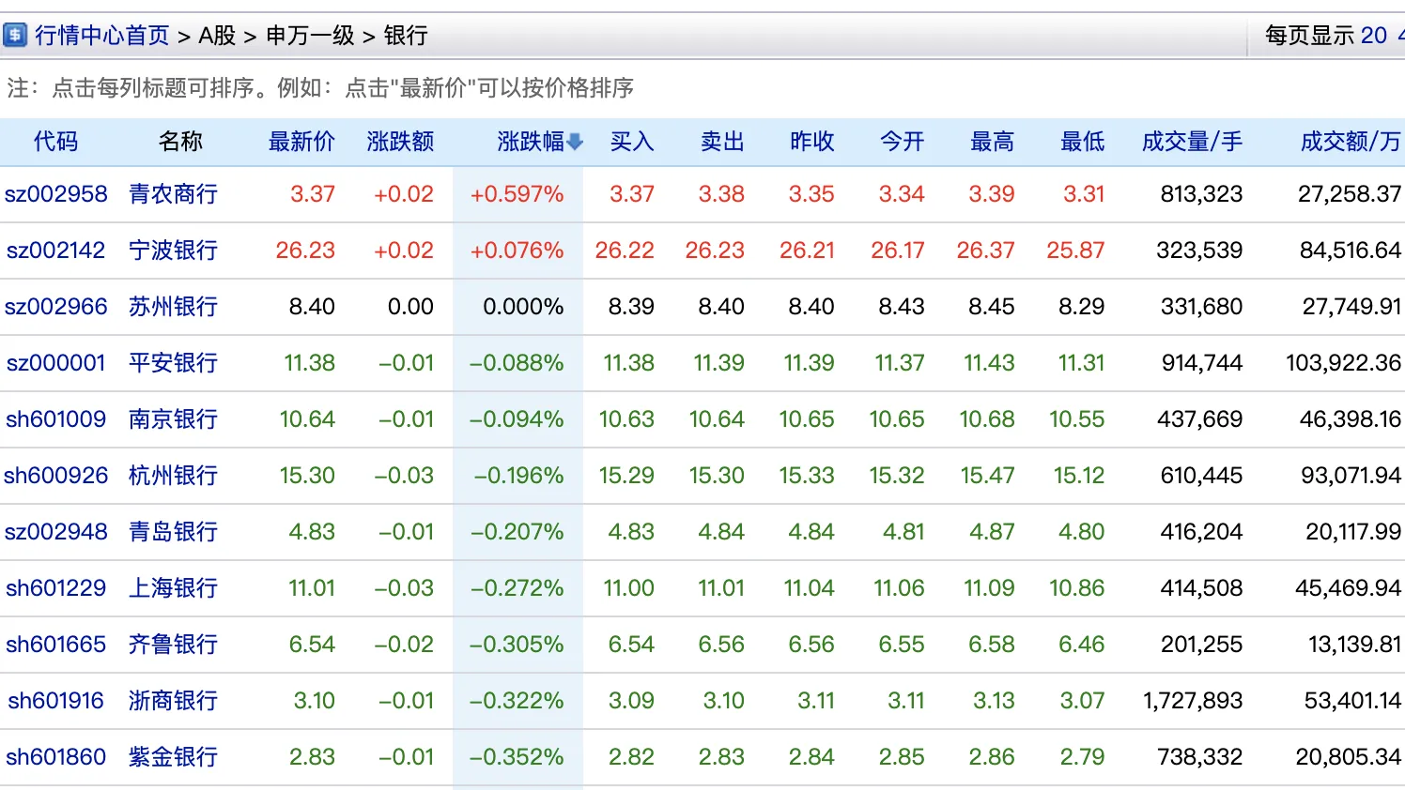Open 南京银行 stock page
Screen dimensions: 1405x790
pos(173,419)
